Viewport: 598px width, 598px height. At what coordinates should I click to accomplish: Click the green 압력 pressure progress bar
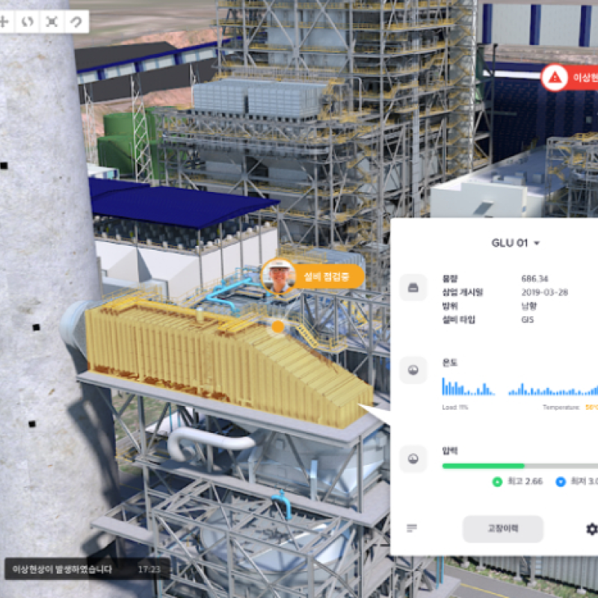[483, 466]
